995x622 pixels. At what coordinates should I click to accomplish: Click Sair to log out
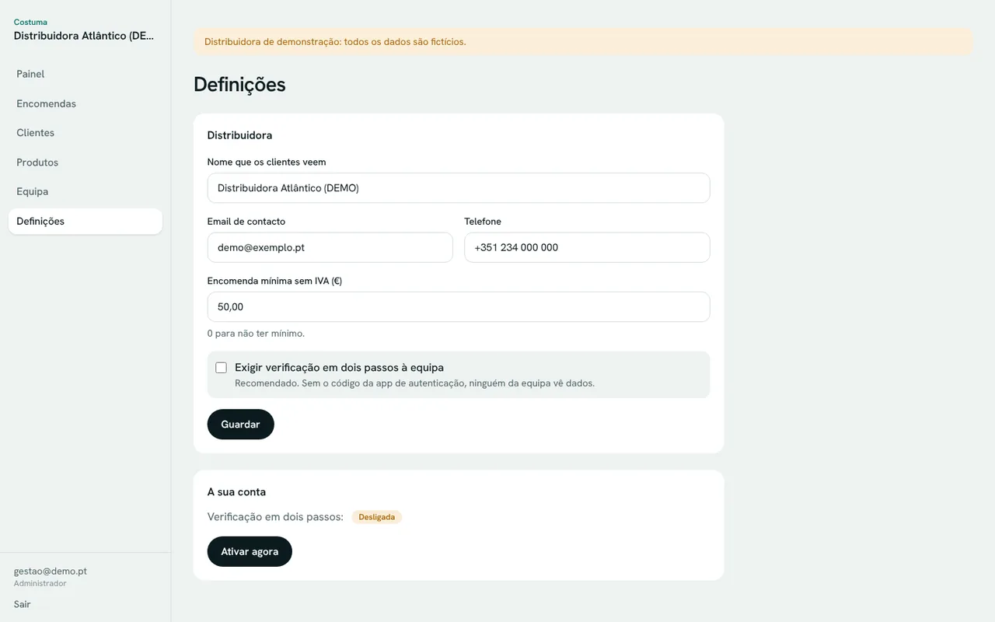pos(23,604)
